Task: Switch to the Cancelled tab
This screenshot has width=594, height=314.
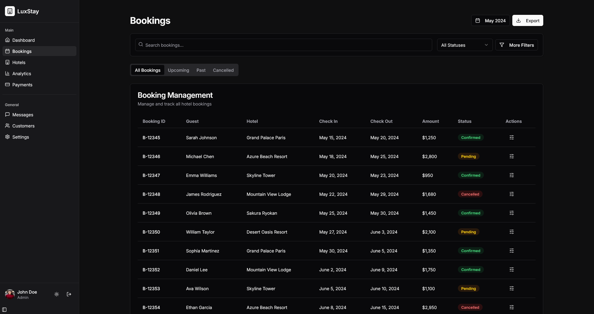Action: tap(223, 70)
